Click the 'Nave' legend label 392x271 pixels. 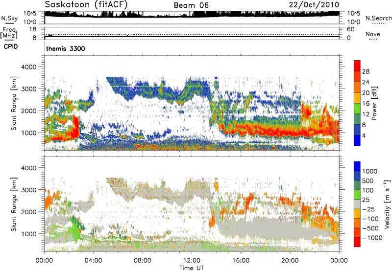click(373, 34)
